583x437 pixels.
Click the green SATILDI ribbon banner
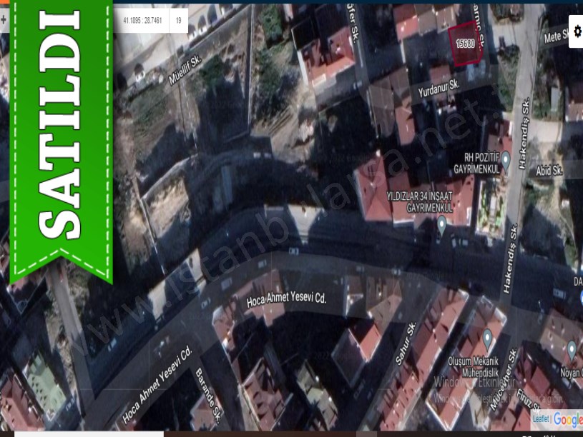(x=60, y=136)
